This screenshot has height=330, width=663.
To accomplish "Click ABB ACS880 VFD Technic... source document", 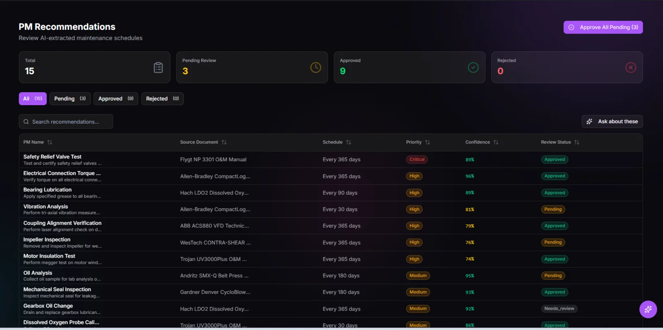I will pyautogui.click(x=214, y=226).
